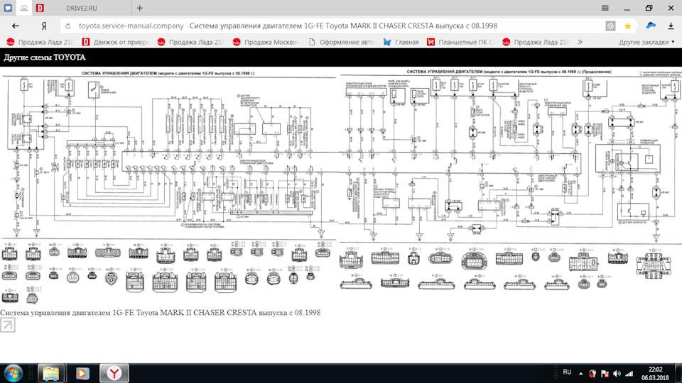Open 'Главная' bookmark
The image size is (682, 383).
point(401,42)
